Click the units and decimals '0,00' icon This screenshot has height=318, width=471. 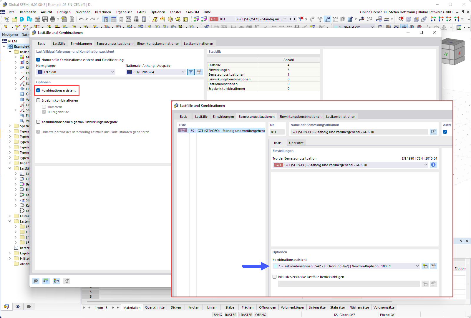pos(46,281)
